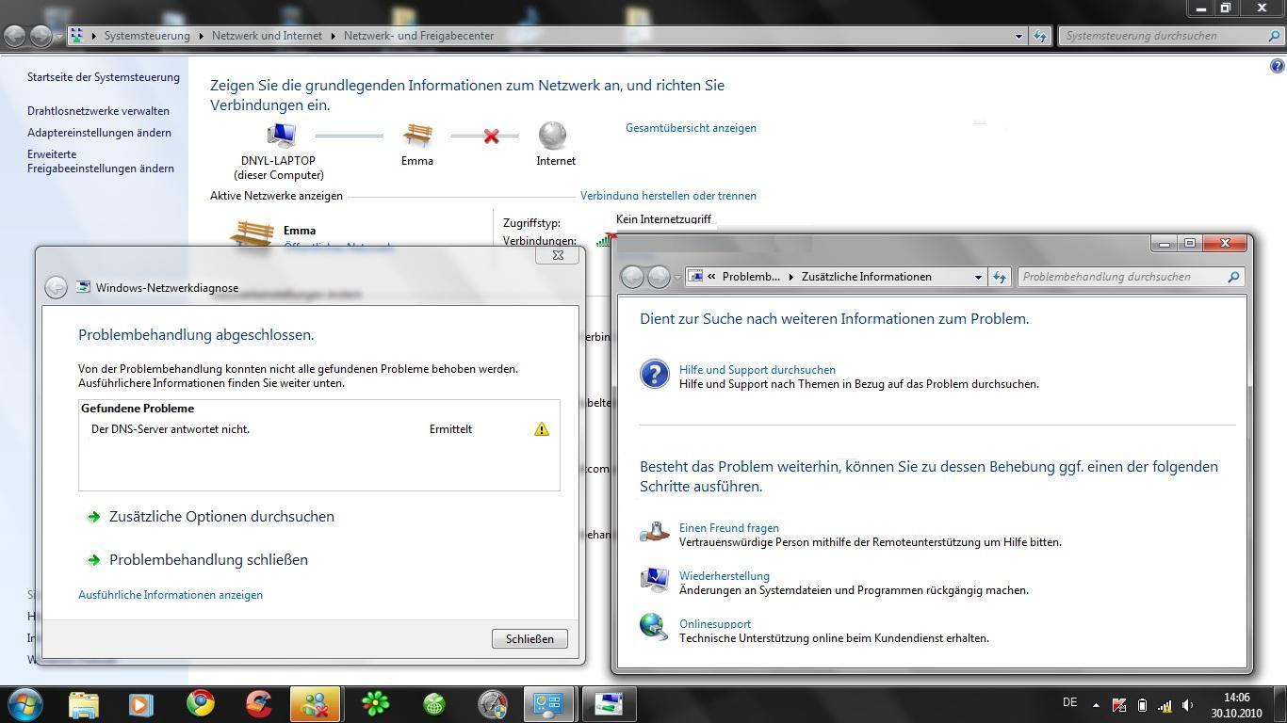
Task: Click the Einen Freund fragen icon
Action: coord(655,532)
